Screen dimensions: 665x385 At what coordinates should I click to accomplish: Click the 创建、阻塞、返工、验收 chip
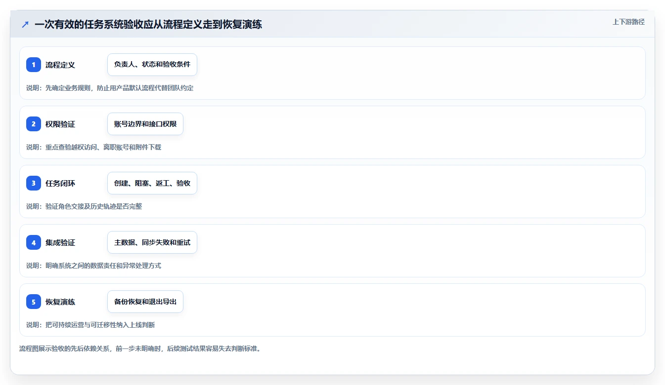tap(152, 183)
